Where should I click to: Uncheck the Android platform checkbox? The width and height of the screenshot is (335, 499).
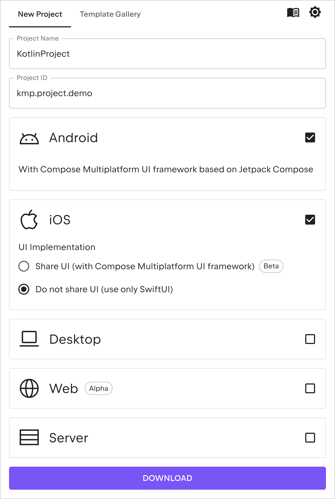pyautogui.click(x=310, y=138)
